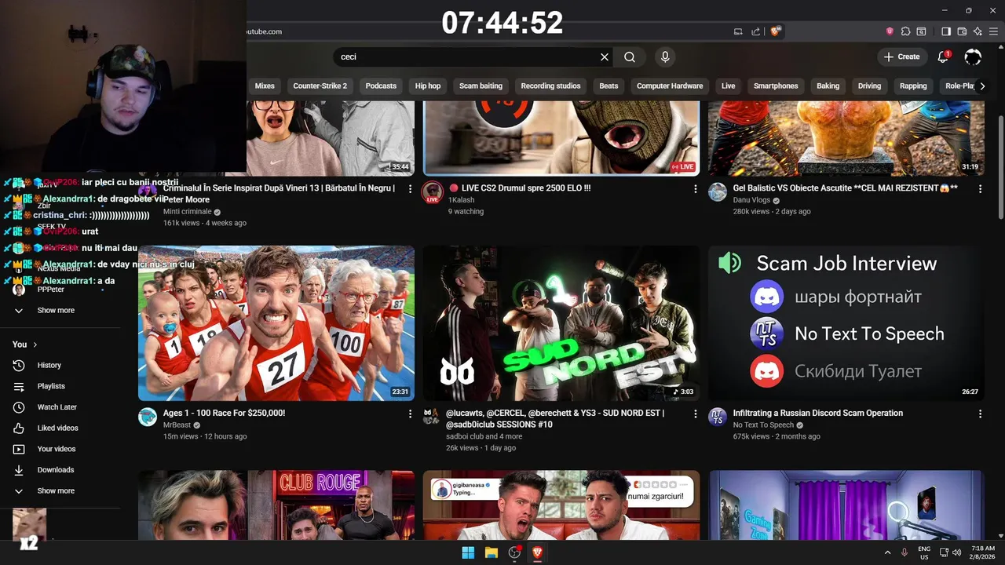Viewport: 1005px width, 565px height.
Task: Select the Counter-Strike 2 filter chip
Action: click(x=320, y=86)
